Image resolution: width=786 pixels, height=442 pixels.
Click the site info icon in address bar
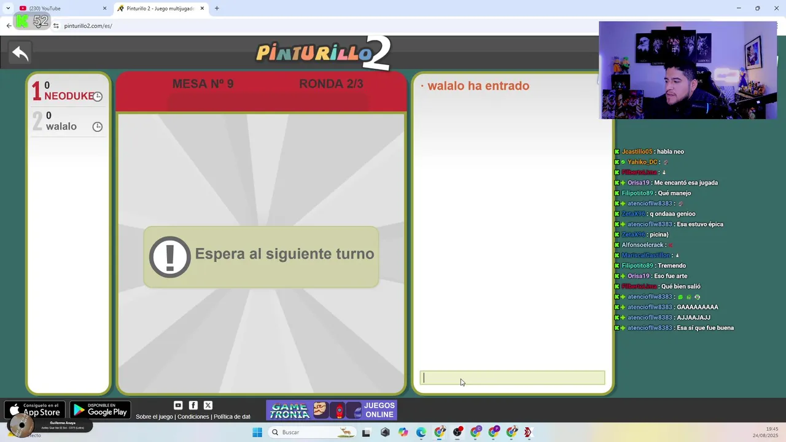tap(56, 26)
